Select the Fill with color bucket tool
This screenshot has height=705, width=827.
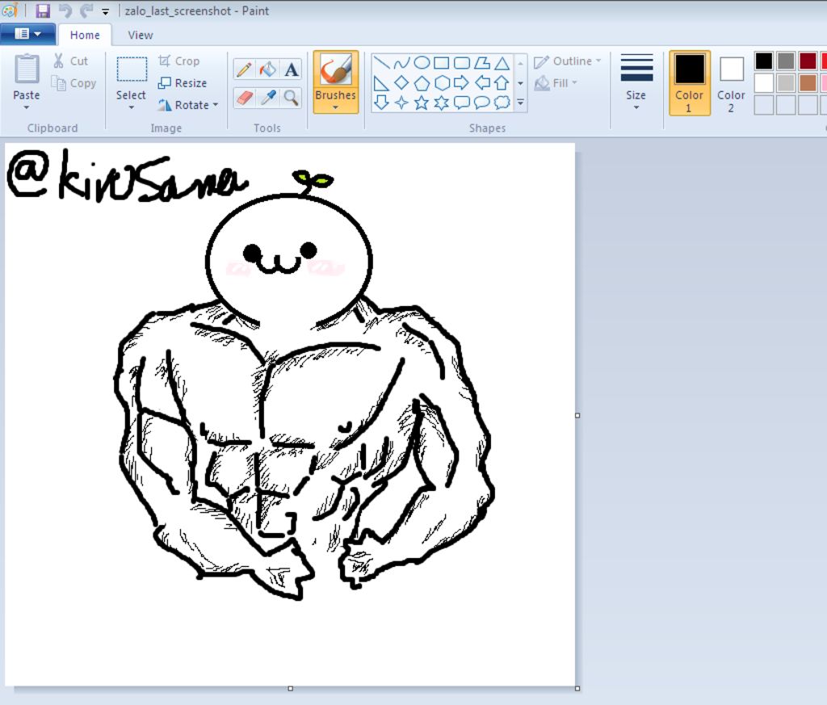268,69
